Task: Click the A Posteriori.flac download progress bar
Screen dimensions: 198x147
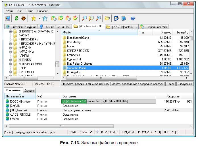Action: pos(109,101)
